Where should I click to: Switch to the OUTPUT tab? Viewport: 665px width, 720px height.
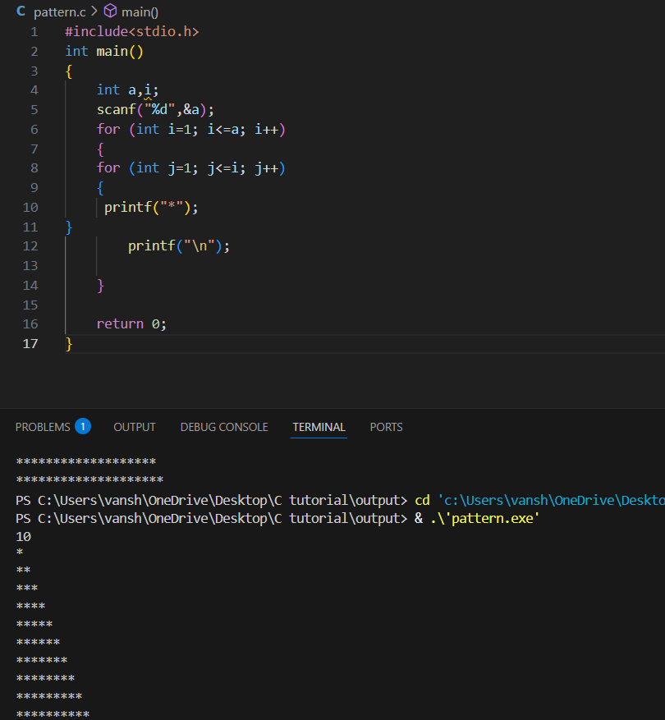point(134,427)
